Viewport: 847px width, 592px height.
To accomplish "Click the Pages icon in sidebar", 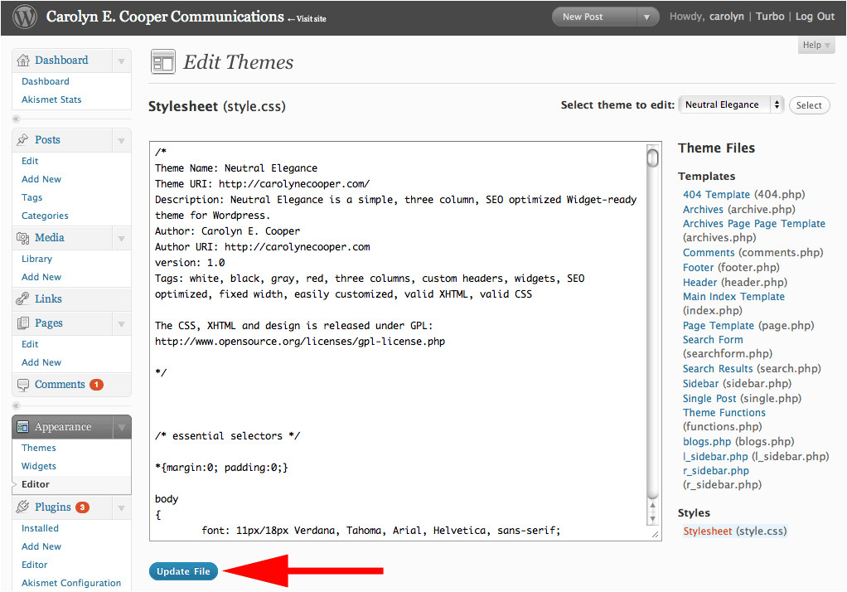I will [x=22, y=323].
